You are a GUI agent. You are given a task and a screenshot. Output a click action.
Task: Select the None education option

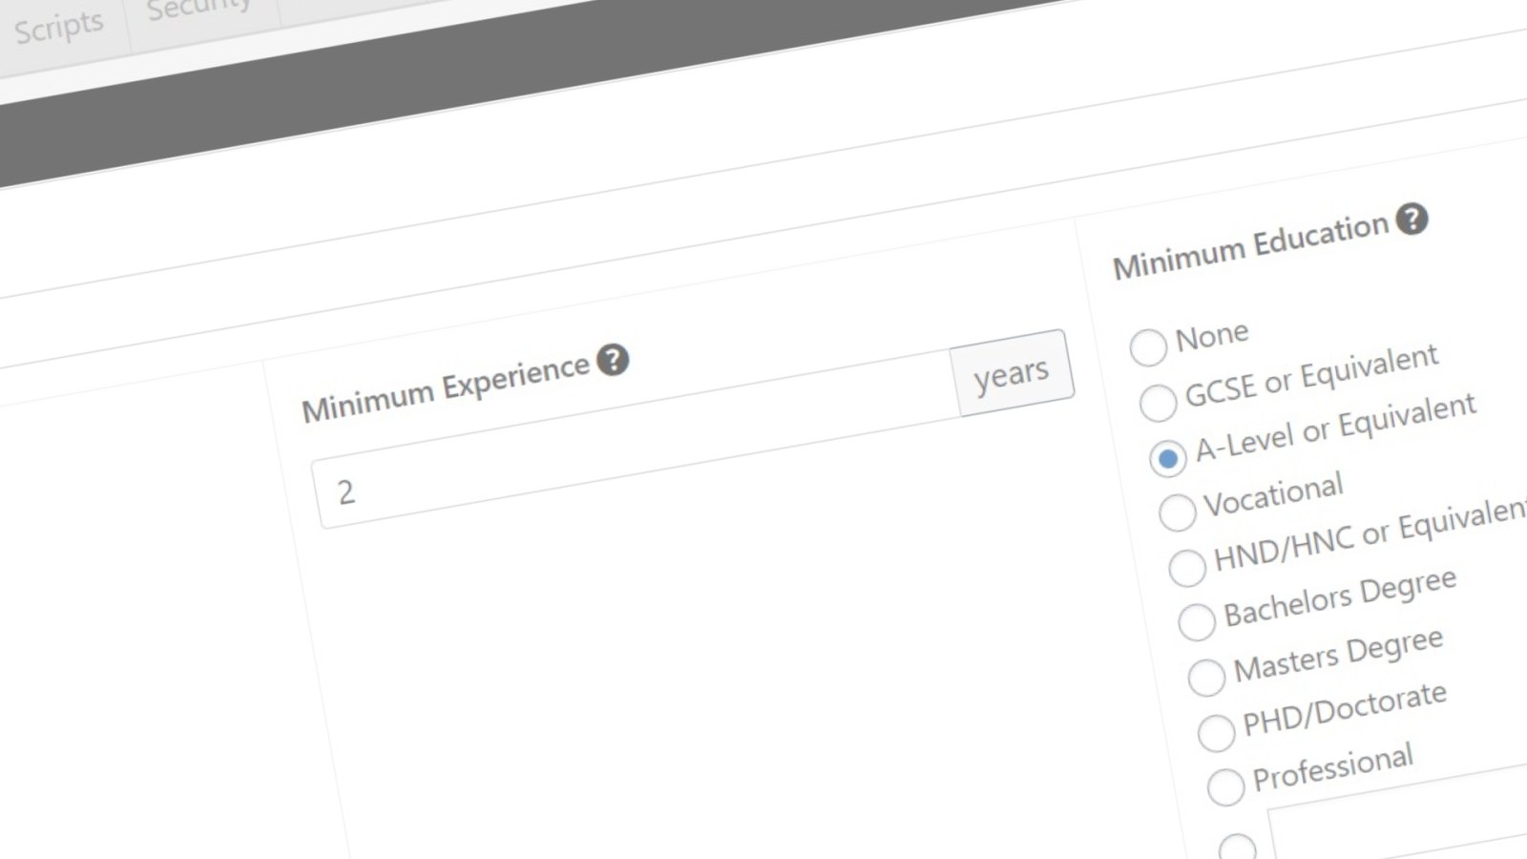(1148, 347)
